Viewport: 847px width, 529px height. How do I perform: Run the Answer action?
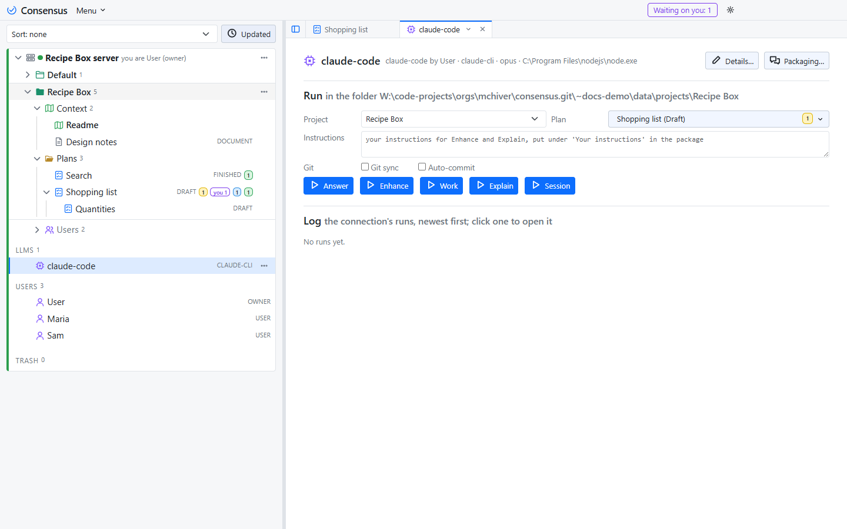click(x=328, y=186)
